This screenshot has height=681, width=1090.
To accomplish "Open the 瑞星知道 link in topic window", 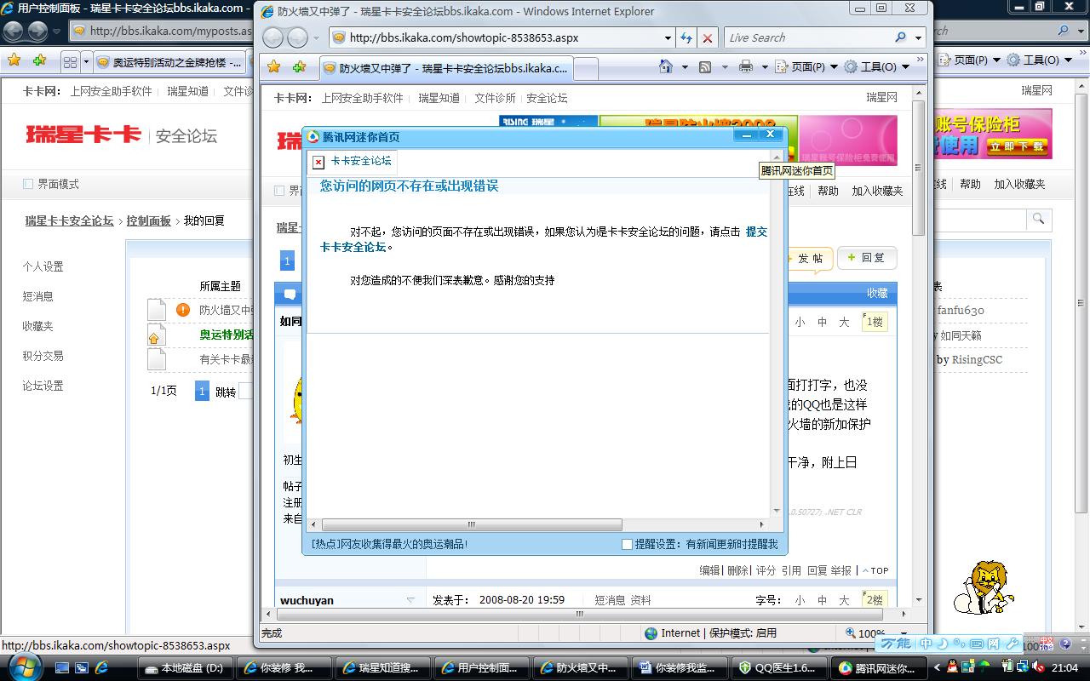I will pos(439,98).
